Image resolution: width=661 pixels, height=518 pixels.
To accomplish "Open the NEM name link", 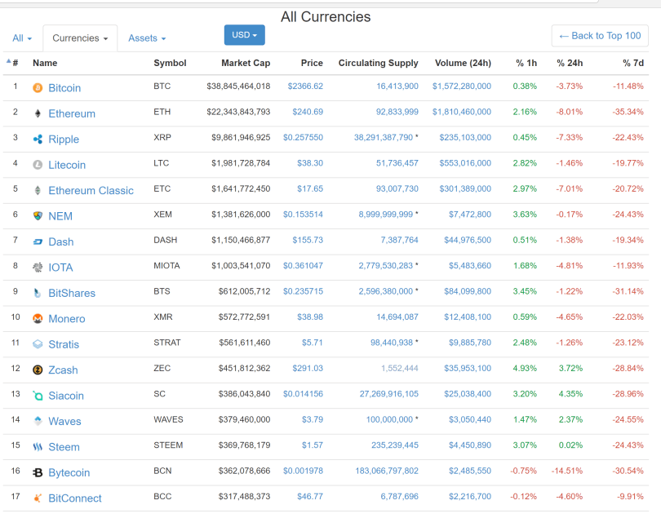I will tap(60, 216).
